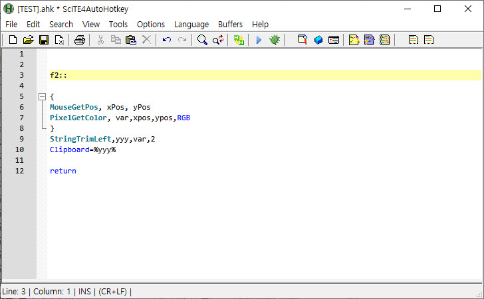Image resolution: width=484 pixels, height=299 pixels.
Task: Click the Delete X icon in the toolbar
Action: pyautogui.click(x=146, y=40)
